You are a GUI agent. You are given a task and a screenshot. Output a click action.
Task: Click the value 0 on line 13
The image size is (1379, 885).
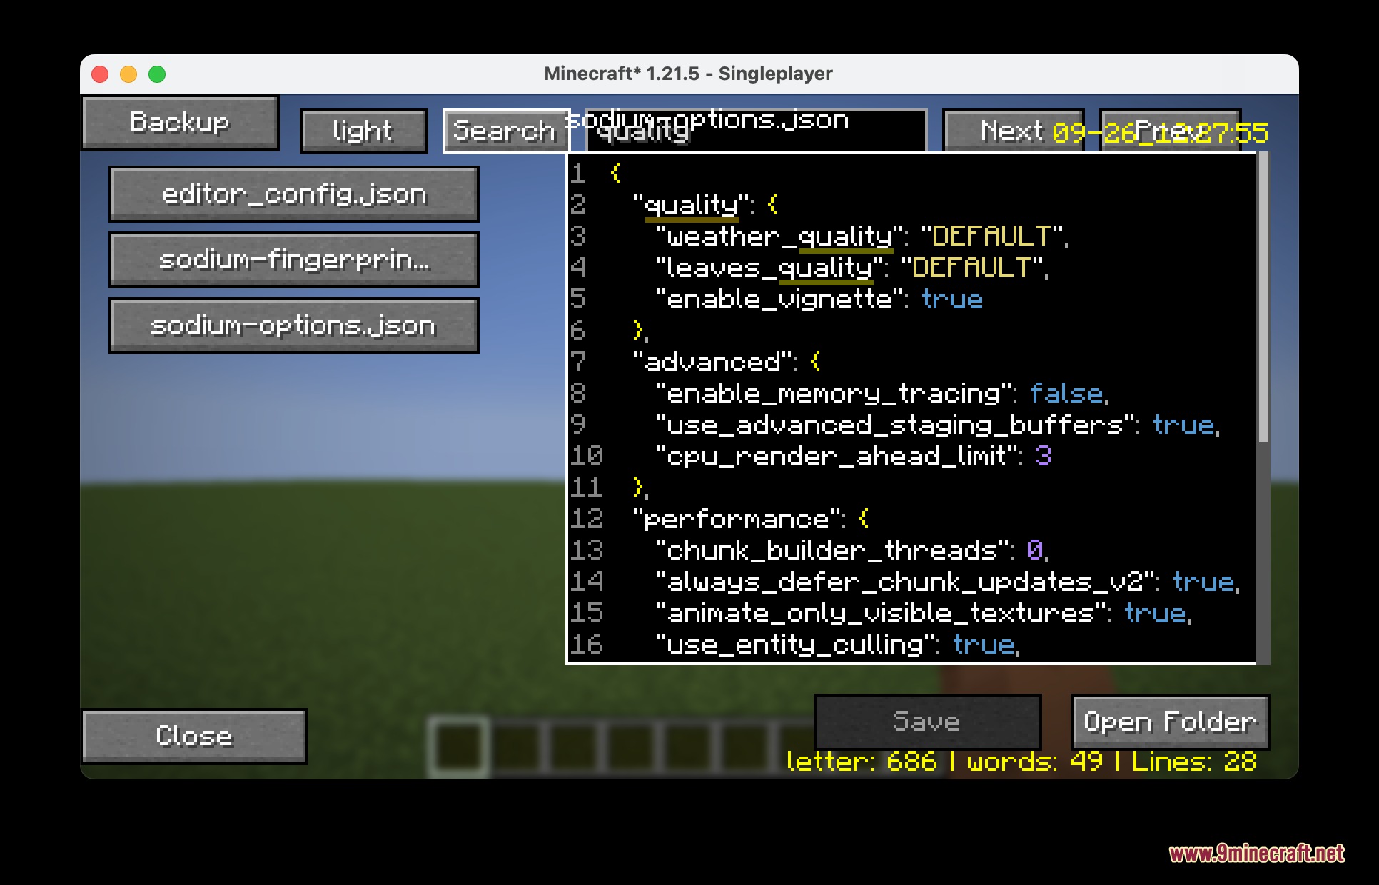[1035, 550]
